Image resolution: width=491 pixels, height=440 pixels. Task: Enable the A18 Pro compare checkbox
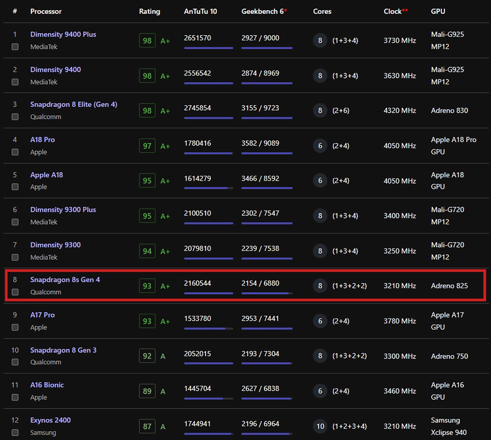(x=15, y=152)
